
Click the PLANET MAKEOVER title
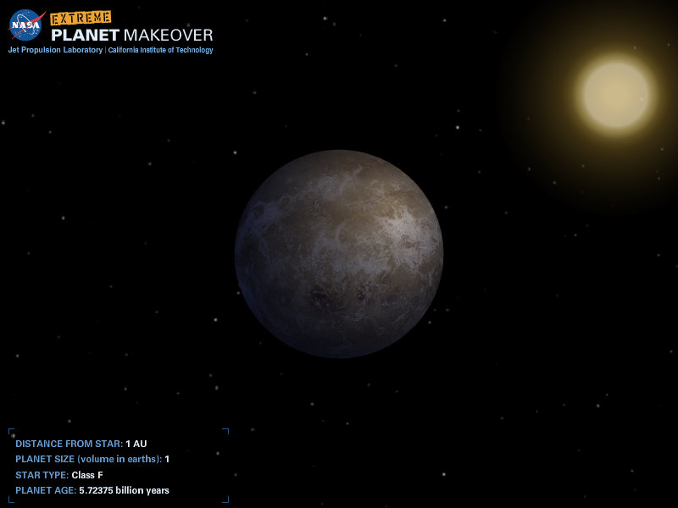(131, 35)
